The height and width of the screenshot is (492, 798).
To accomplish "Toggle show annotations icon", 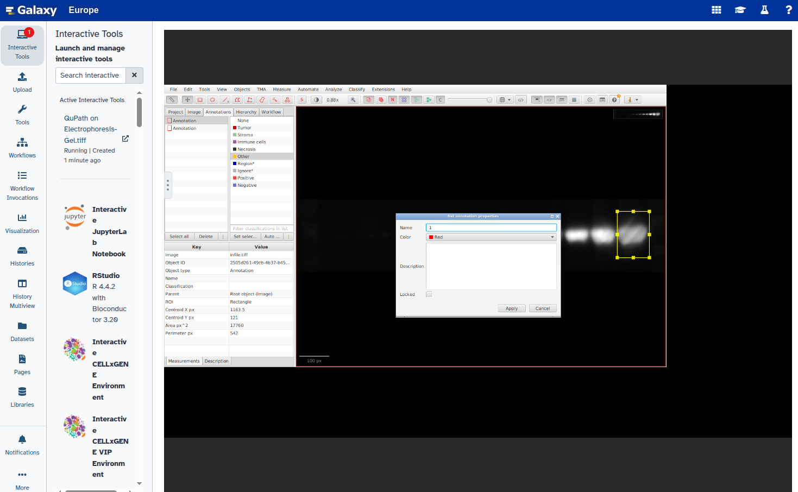I will point(368,100).
